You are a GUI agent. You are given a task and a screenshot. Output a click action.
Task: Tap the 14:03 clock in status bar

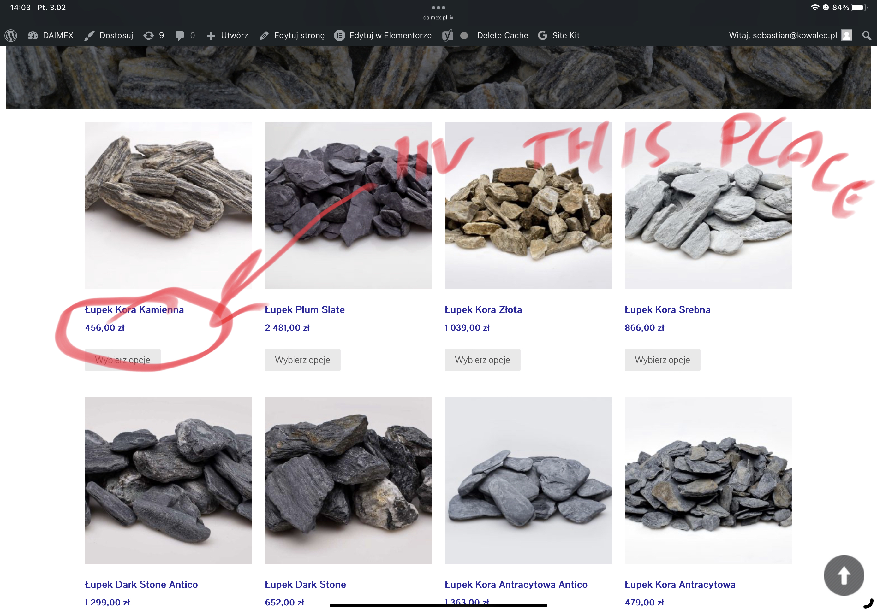20,7
